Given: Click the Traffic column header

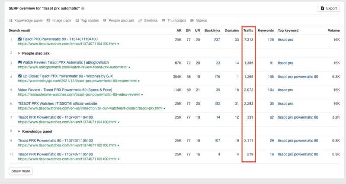Looking at the screenshot, I should pyautogui.click(x=248, y=30).
